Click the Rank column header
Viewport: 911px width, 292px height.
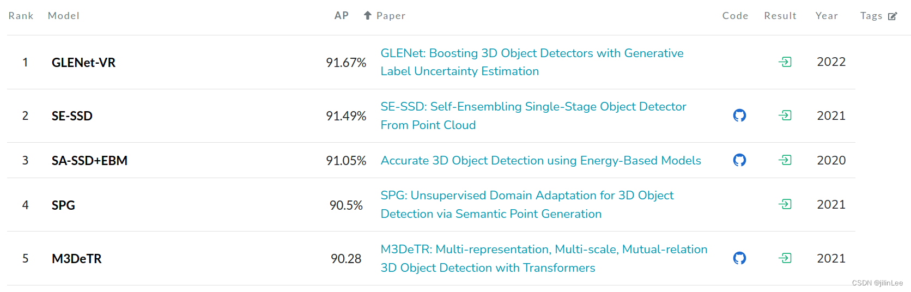21,16
